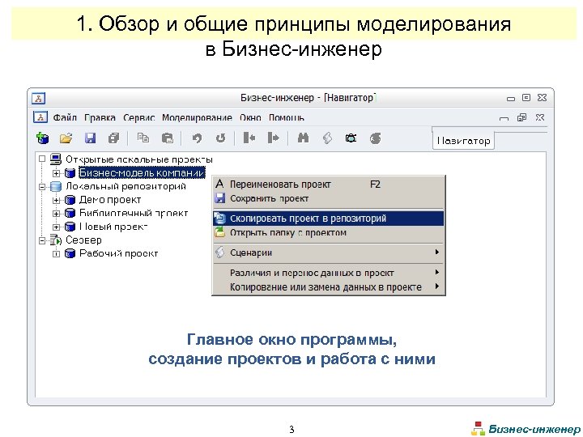Open Копирование или замена данных в проекте
583x437 pixels.
tap(328, 286)
